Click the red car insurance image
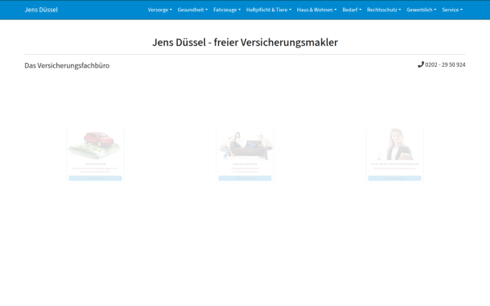Screen dimensions: 490x306 [x=95, y=145]
